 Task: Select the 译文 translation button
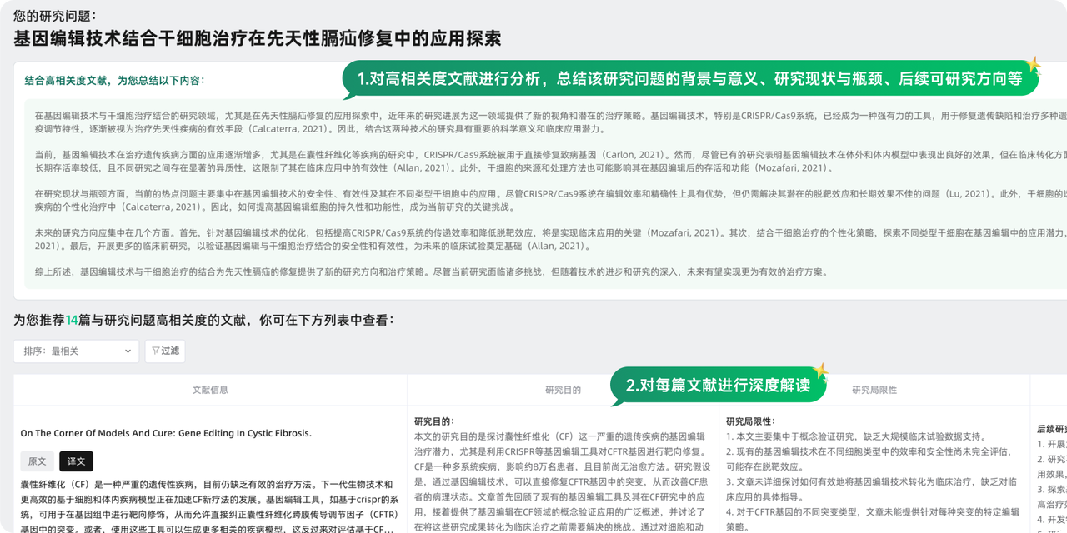77,461
